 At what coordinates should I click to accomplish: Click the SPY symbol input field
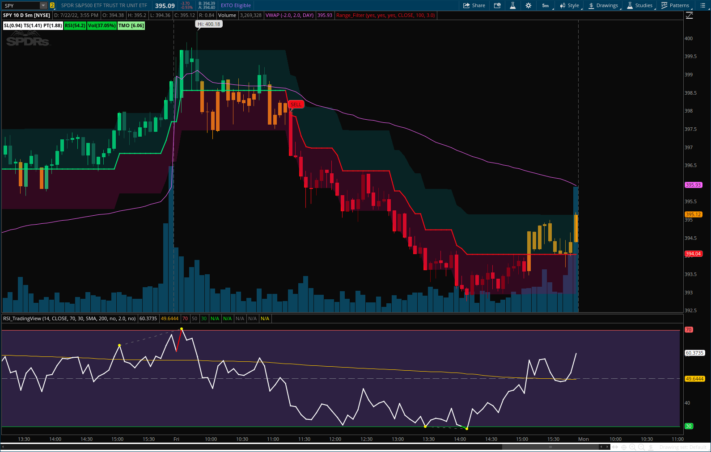tap(21, 5)
